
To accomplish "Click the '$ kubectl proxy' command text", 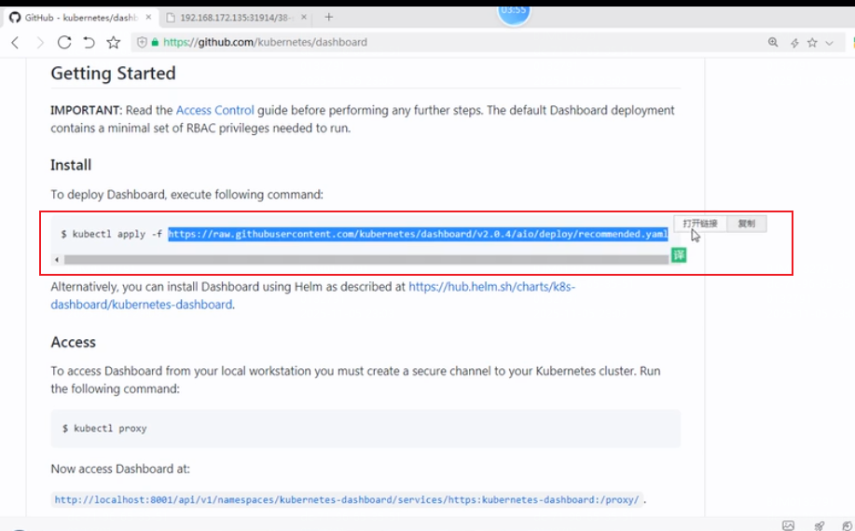I will (x=104, y=429).
